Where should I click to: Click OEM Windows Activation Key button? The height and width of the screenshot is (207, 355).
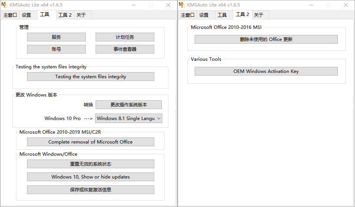266,71
